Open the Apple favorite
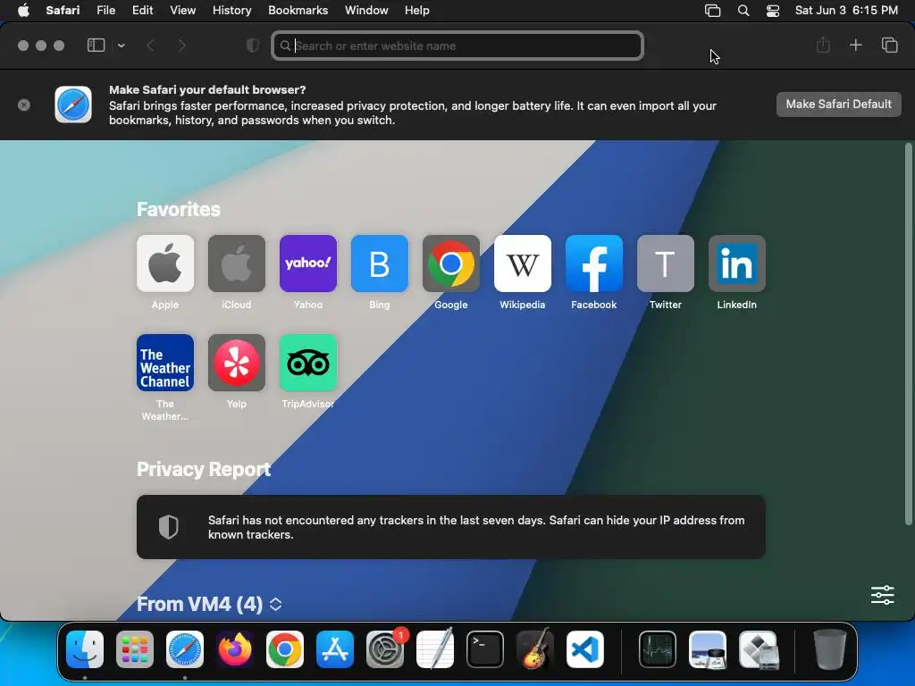Screen dimensions: 915x686 tap(165, 264)
